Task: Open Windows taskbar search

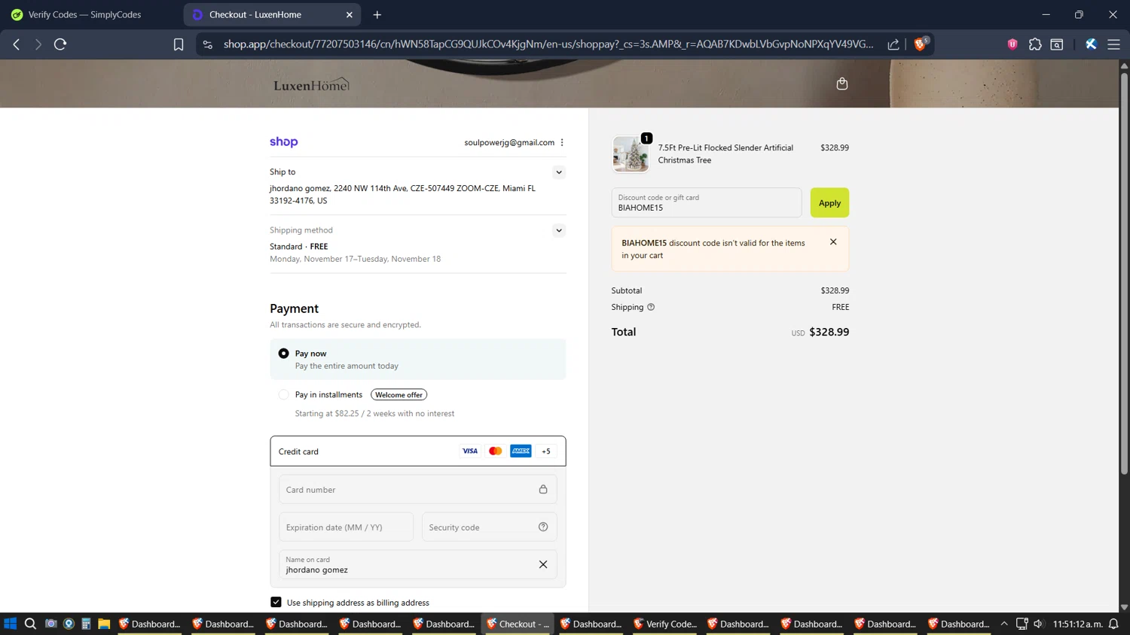Action: point(30,624)
